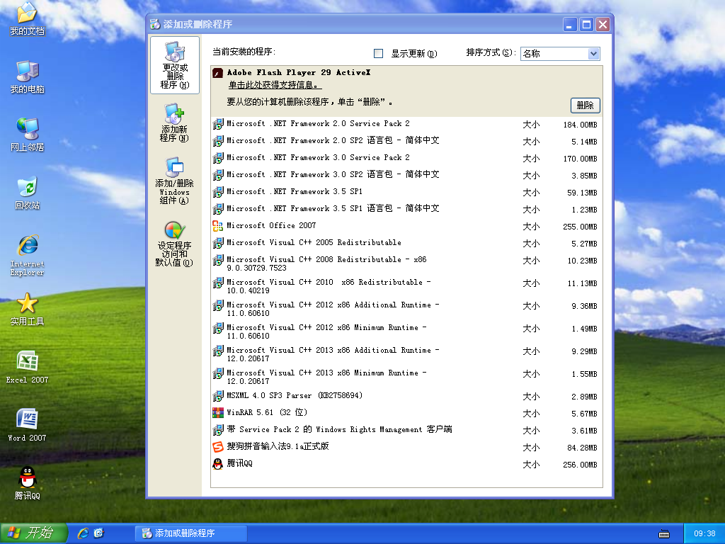Open the 排序方式 dropdown set to 名称
This screenshot has height=544, width=725.
coord(560,54)
